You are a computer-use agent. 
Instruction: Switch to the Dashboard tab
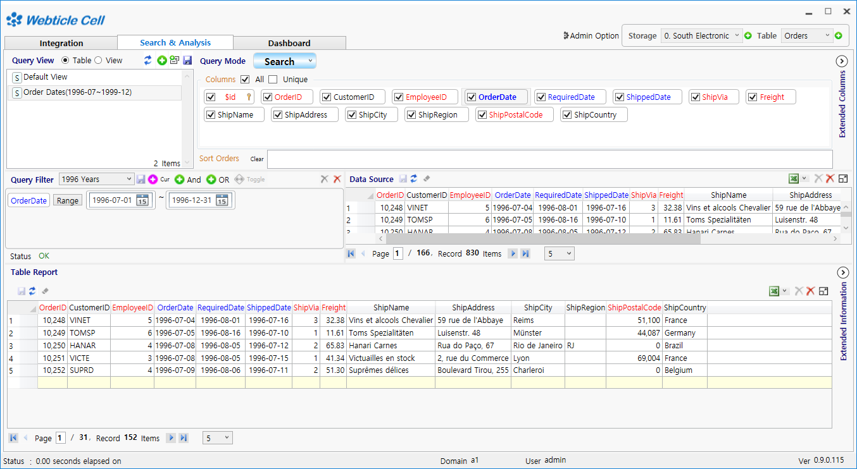289,43
